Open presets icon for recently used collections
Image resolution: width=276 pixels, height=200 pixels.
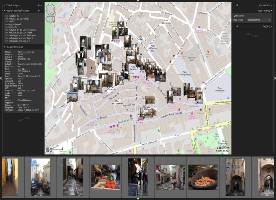click(39, 11)
